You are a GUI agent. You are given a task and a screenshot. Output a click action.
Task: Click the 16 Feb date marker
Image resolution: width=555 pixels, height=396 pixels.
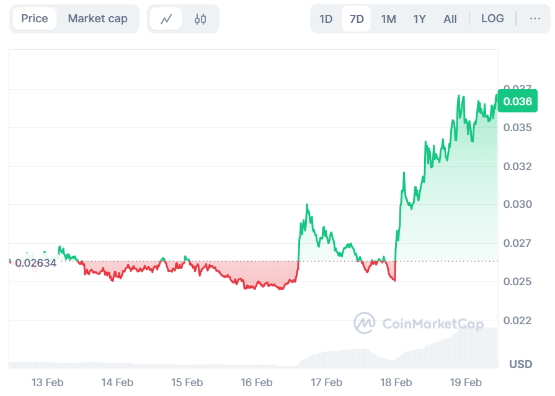click(x=256, y=382)
